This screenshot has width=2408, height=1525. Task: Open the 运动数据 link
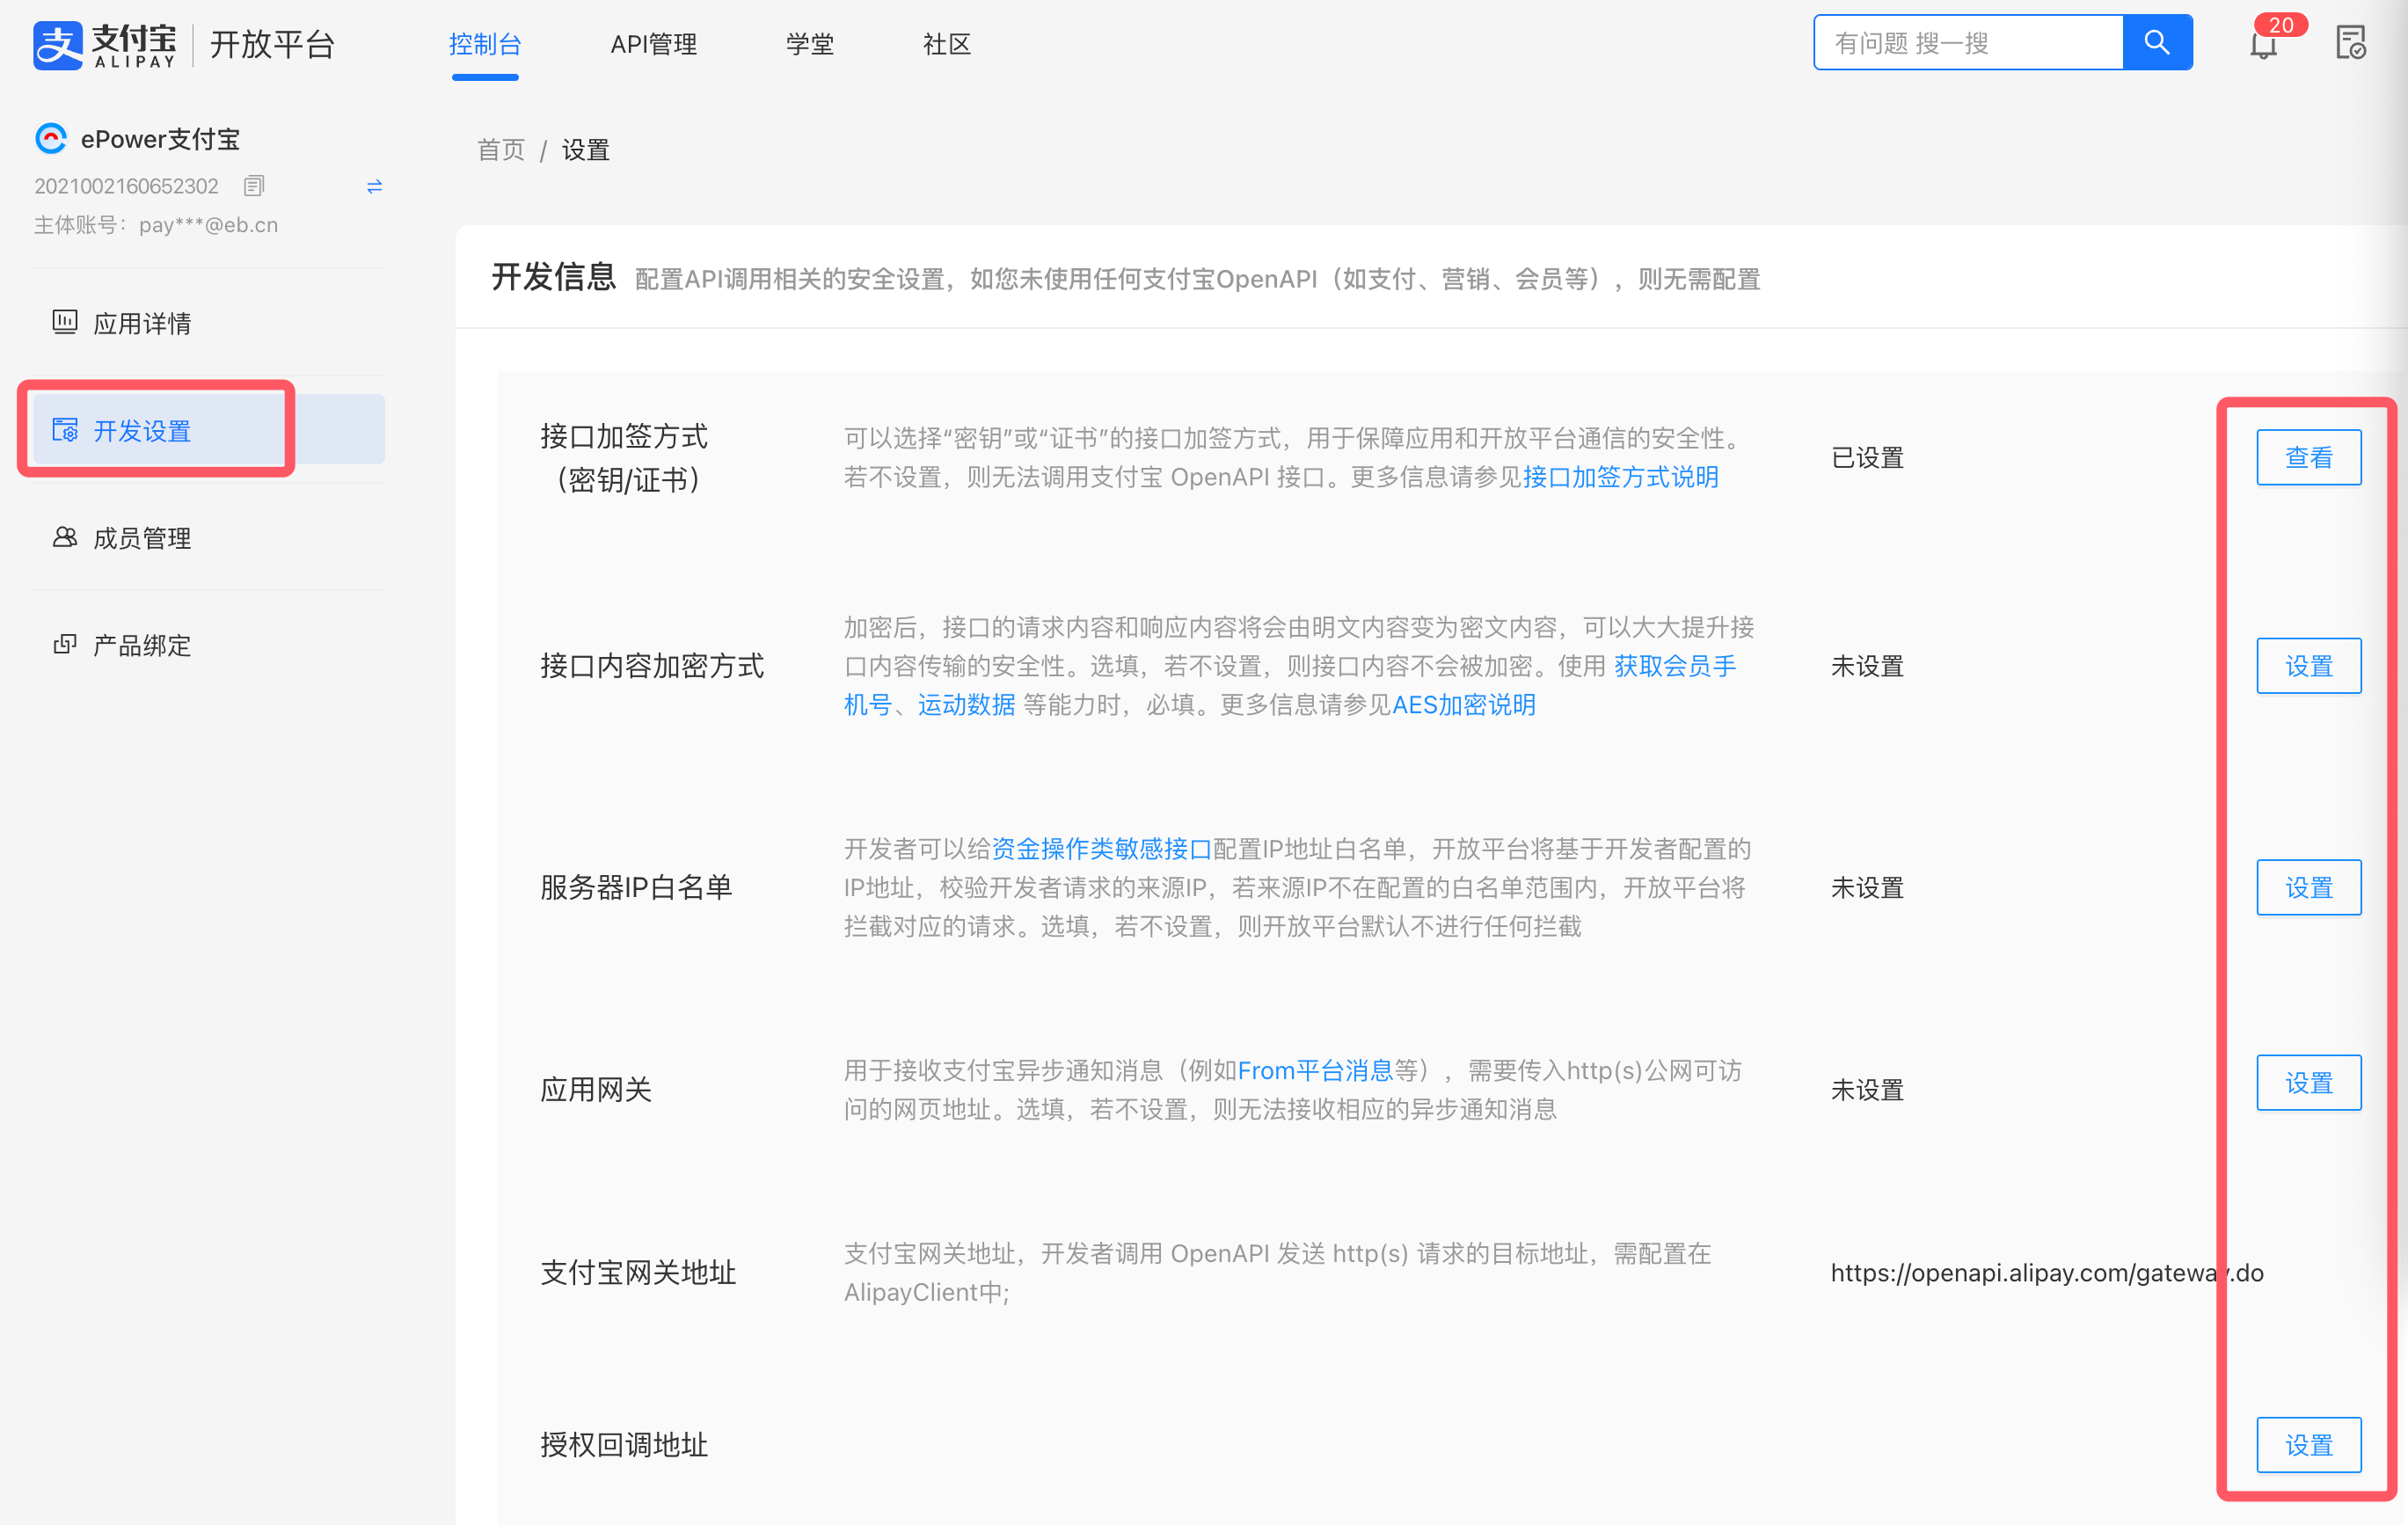pos(966,705)
